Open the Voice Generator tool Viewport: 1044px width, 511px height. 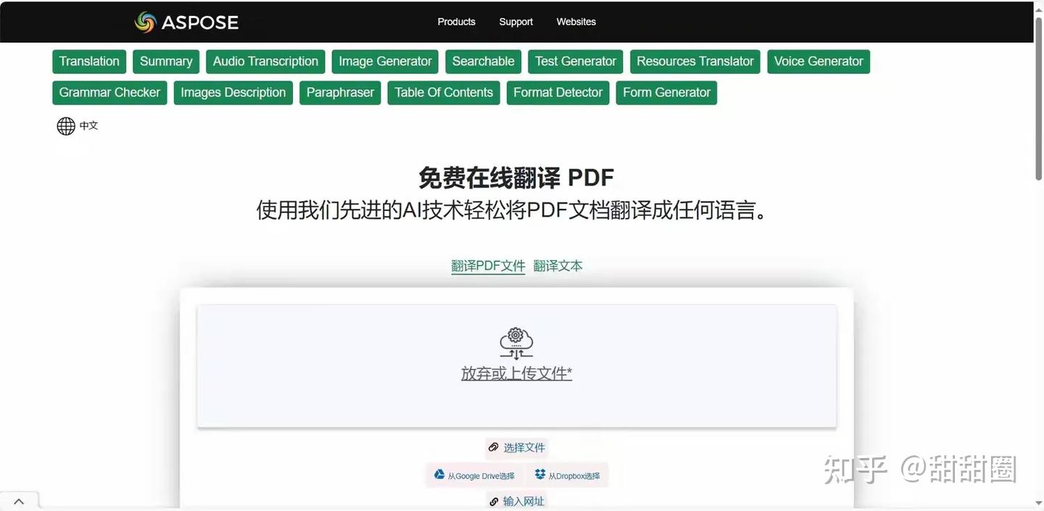(819, 62)
